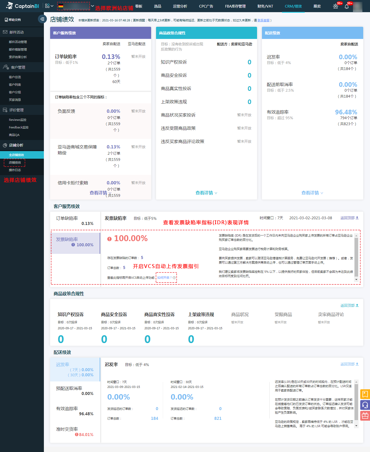The width and height of the screenshot is (370, 452).
Task: Click the CaptainBI logo
Action: click(22, 6)
